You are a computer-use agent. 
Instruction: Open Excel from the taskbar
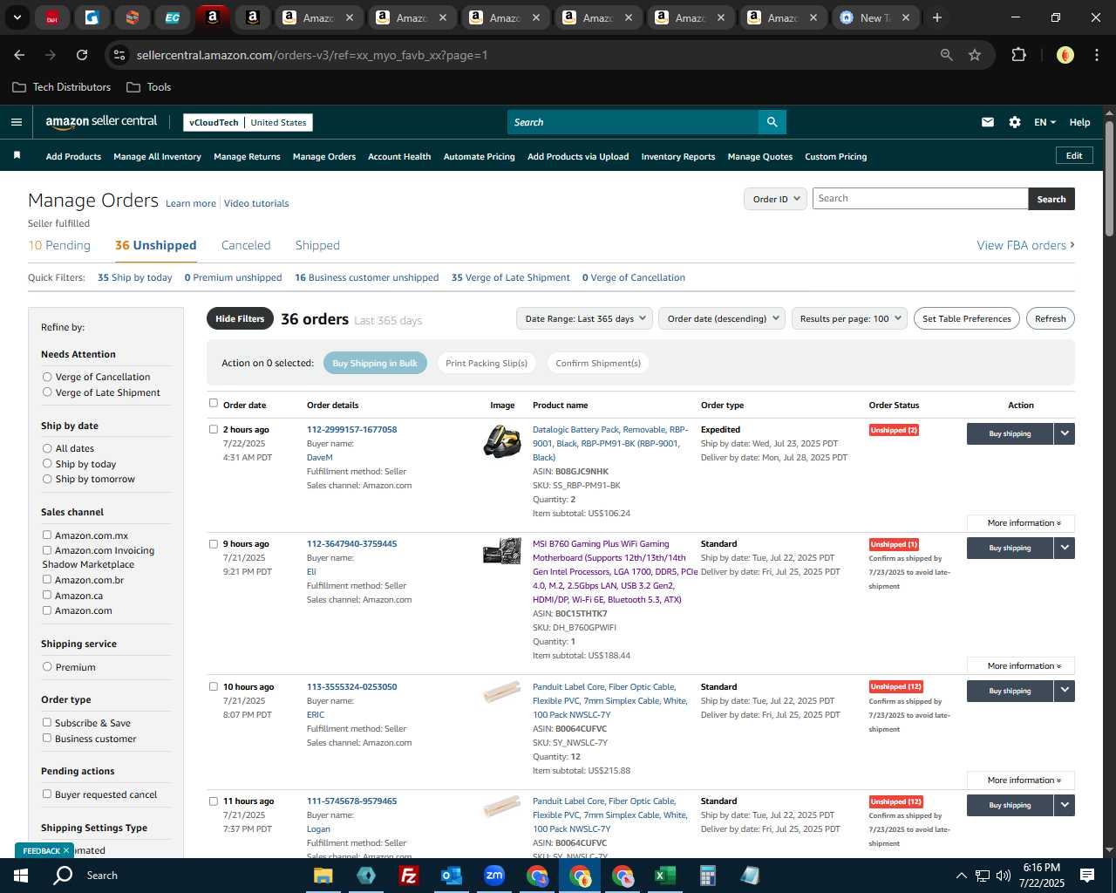[x=664, y=876]
